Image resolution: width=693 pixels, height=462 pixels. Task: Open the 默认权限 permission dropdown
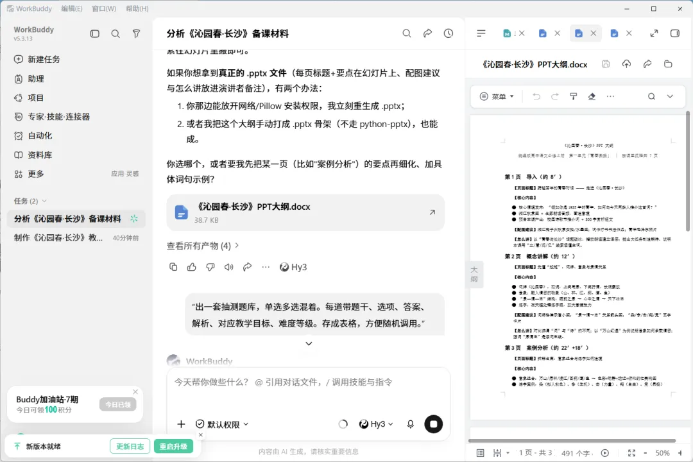click(x=222, y=424)
